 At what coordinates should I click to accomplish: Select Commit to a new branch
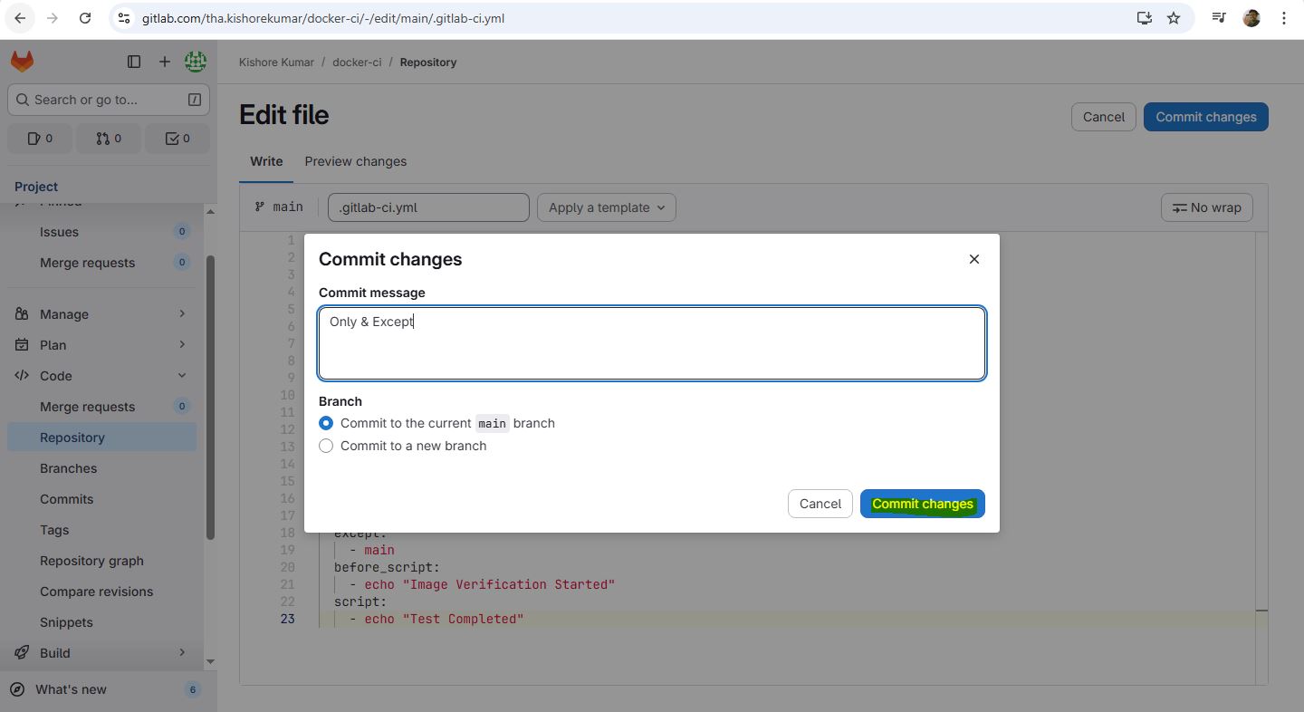coord(326,446)
